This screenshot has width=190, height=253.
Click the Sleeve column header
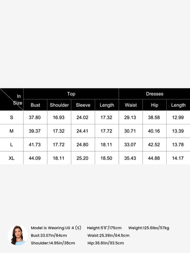[x=83, y=105]
